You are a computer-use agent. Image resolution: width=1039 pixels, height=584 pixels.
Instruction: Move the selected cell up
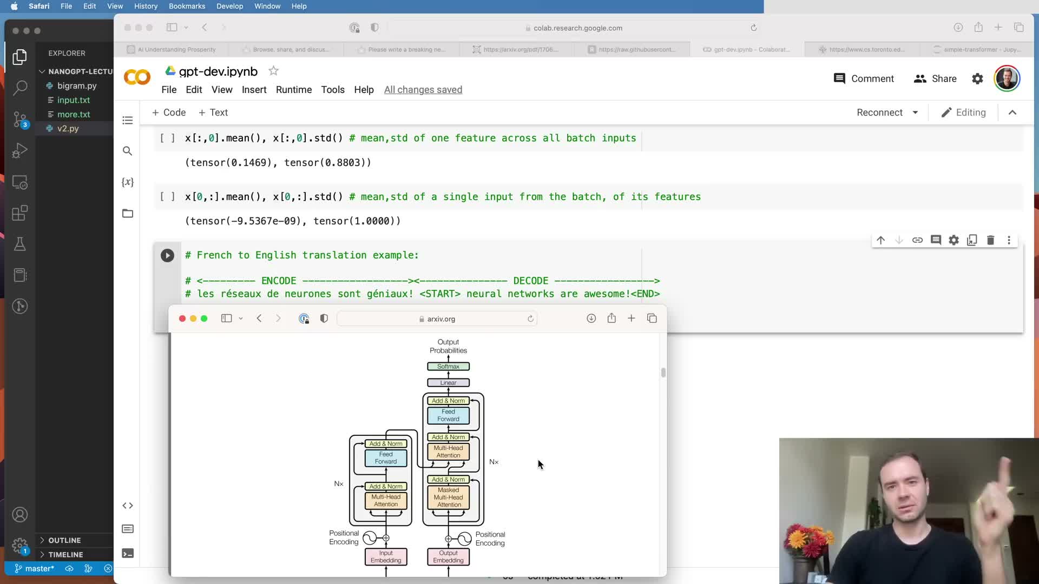880,240
